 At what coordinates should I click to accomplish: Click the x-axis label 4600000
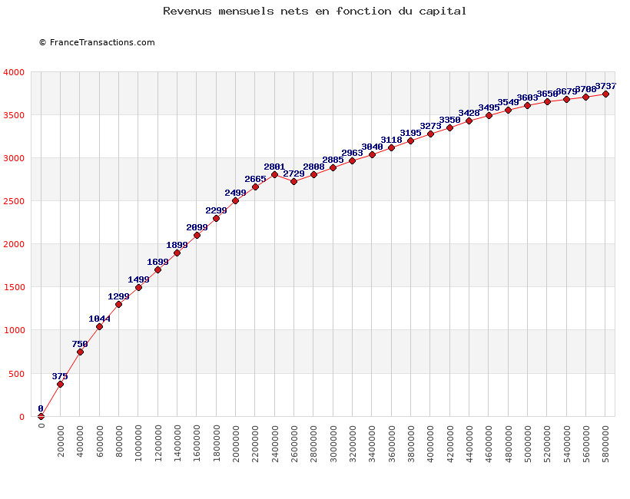pyautogui.click(x=489, y=444)
